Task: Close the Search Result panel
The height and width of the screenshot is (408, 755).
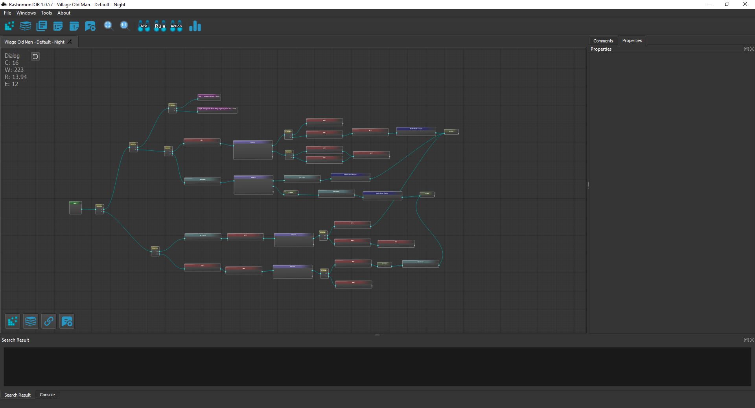Action: (x=752, y=340)
